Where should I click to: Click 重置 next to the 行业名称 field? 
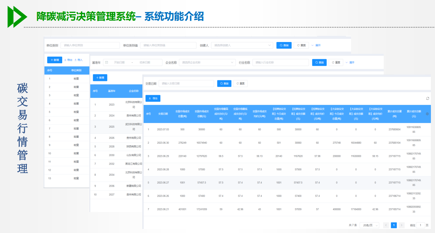coord(336,62)
